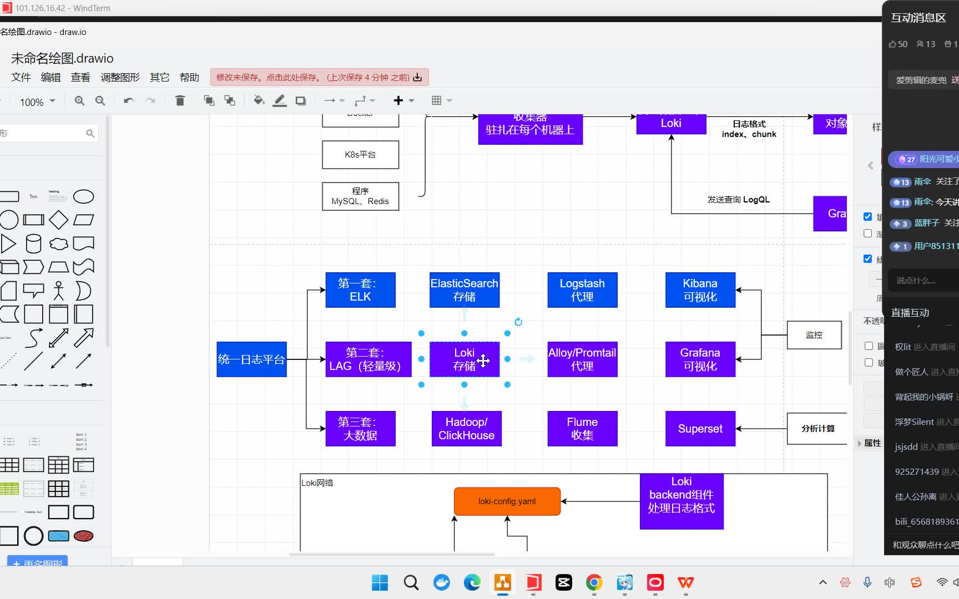This screenshot has width=959, height=599.
Task: Open the 其它 menu
Action: point(160,77)
